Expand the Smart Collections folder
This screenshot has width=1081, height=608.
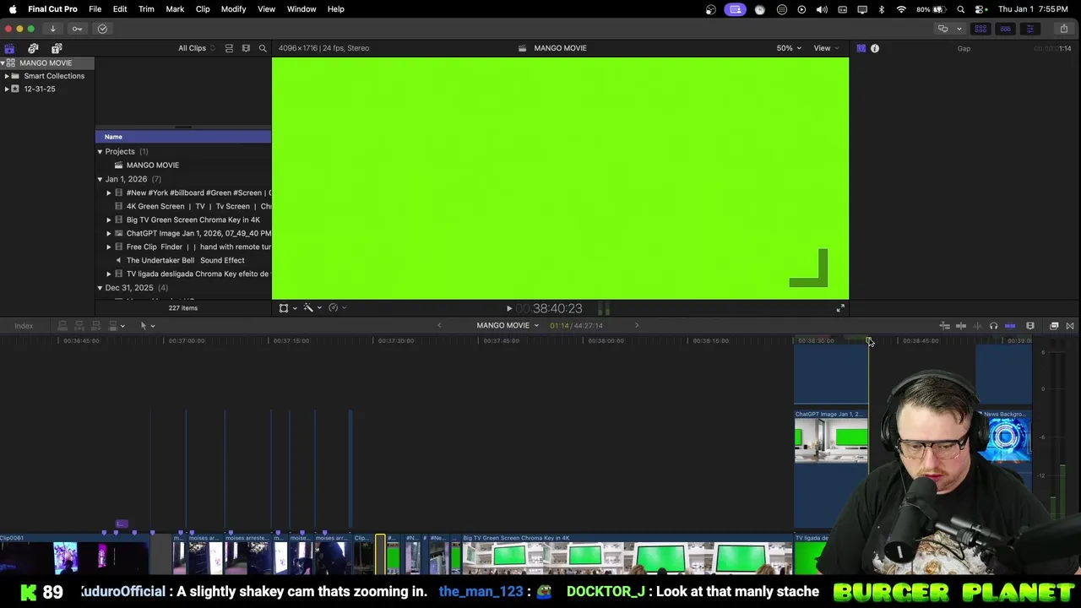[x=7, y=76]
